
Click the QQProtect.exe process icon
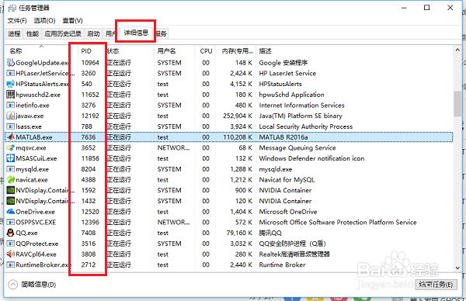tap(10, 244)
